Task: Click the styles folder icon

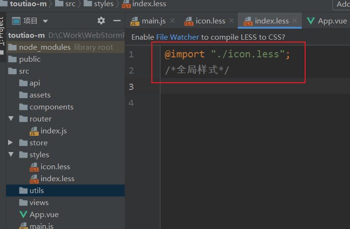Action: (x=23, y=154)
